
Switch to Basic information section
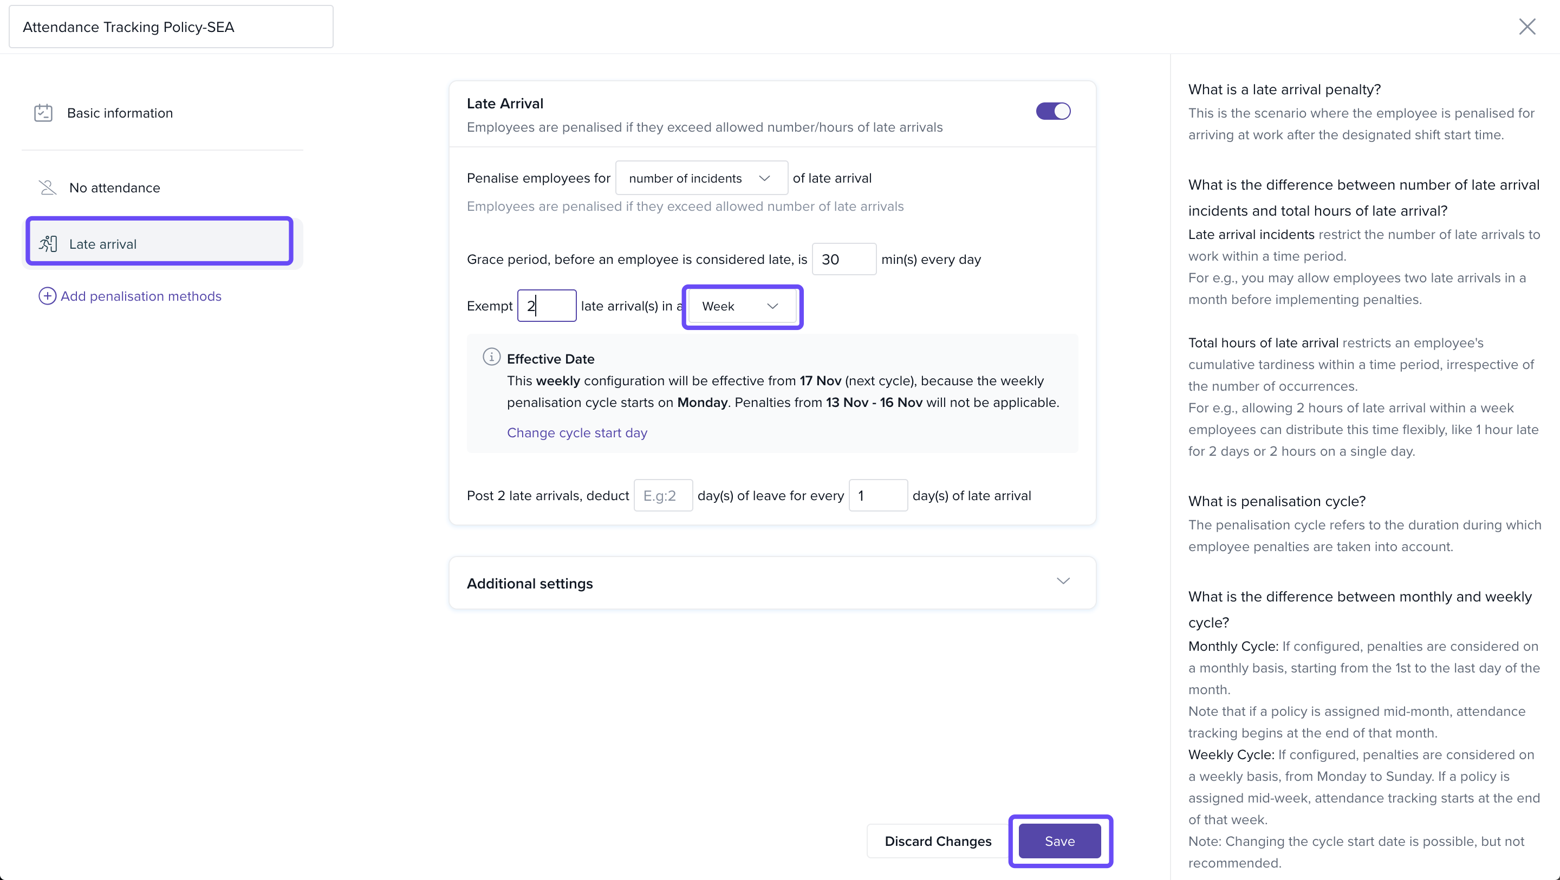point(120,113)
